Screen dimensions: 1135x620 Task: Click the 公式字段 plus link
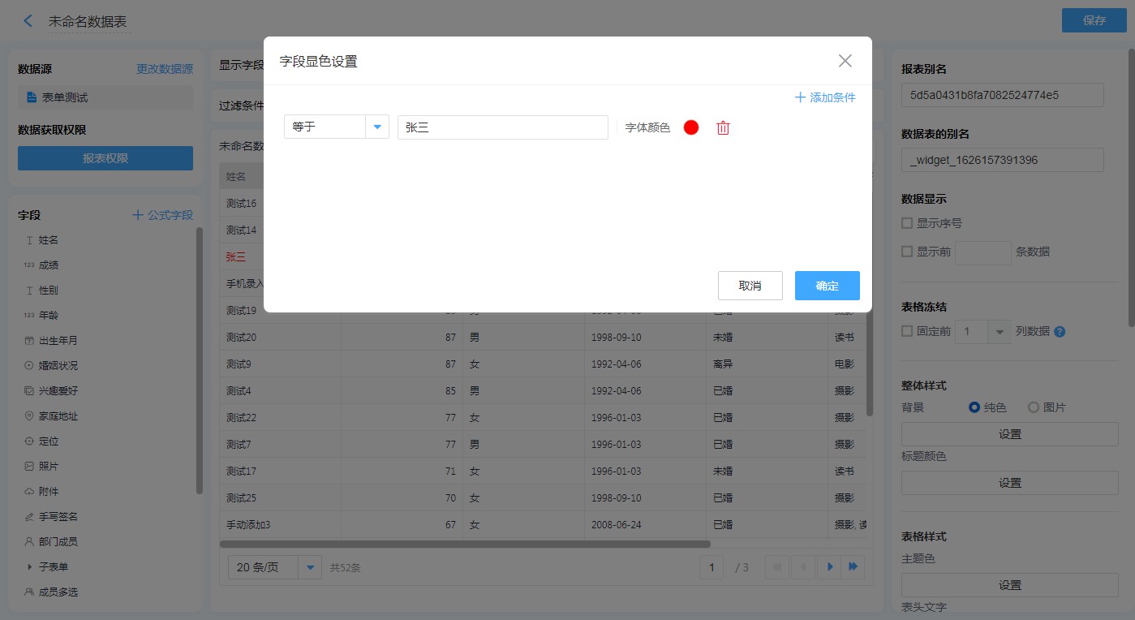pyautogui.click(x=162, y=215)
